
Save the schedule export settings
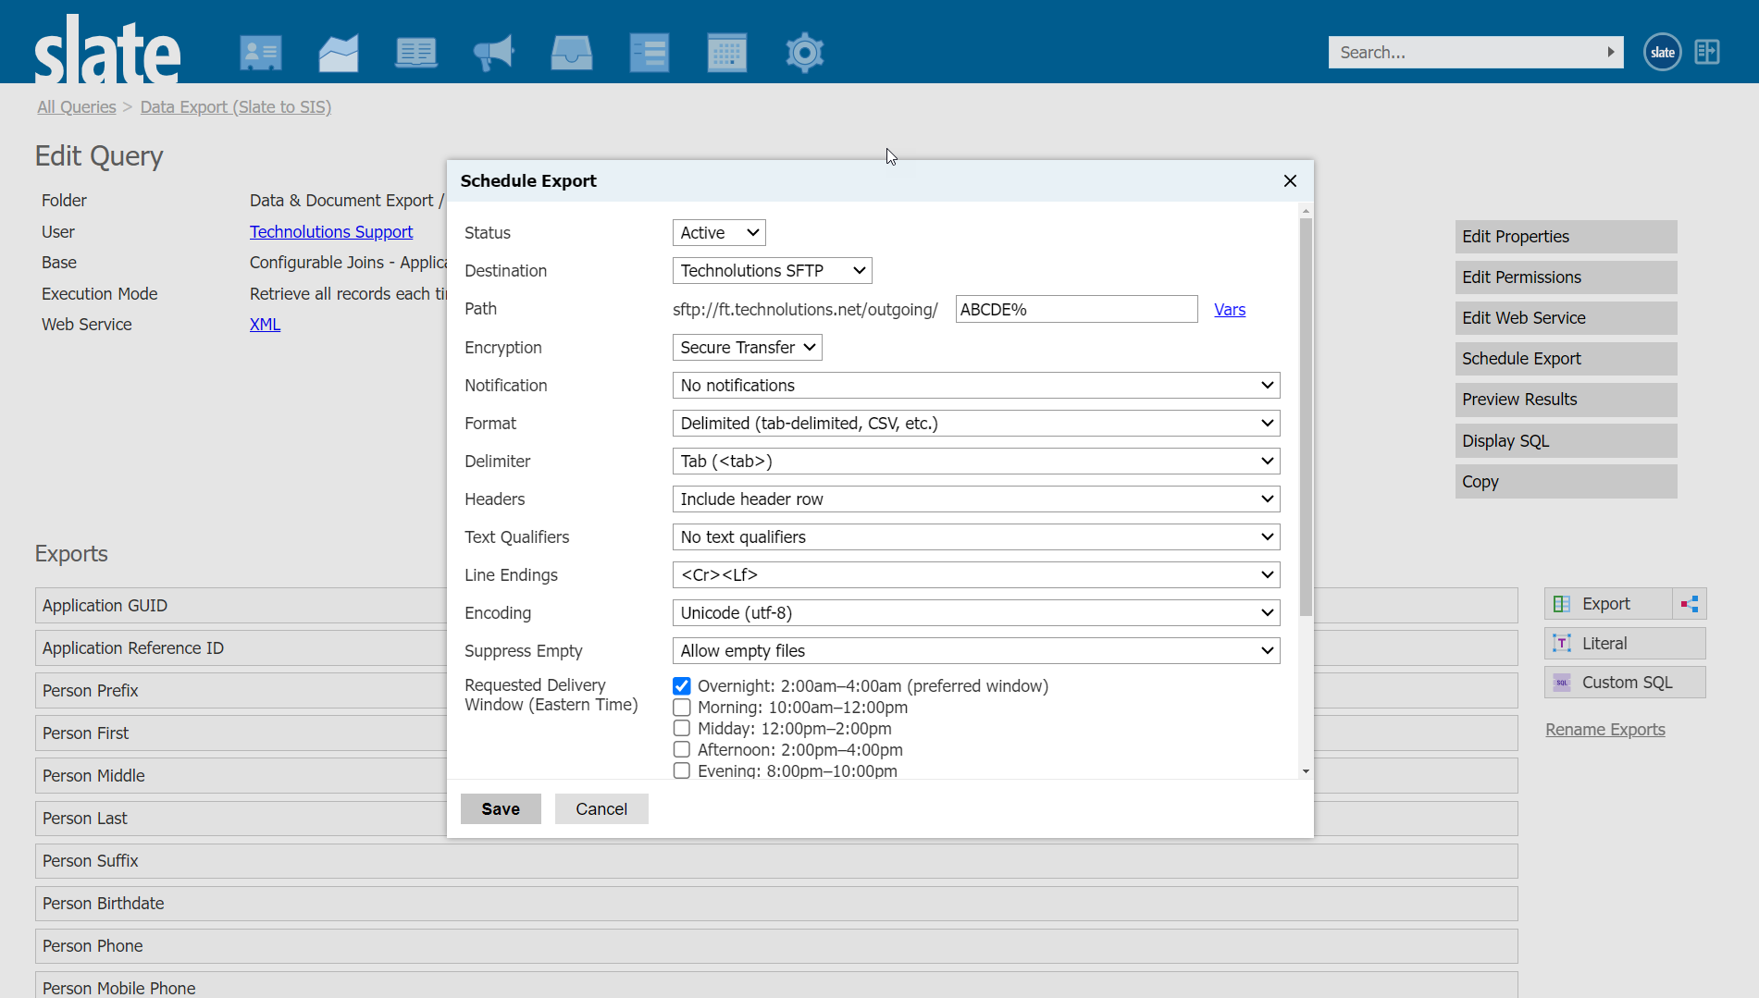501,809
